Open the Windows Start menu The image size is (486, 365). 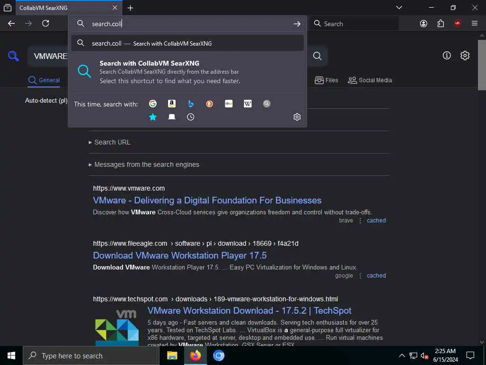[x=11, y=355]
